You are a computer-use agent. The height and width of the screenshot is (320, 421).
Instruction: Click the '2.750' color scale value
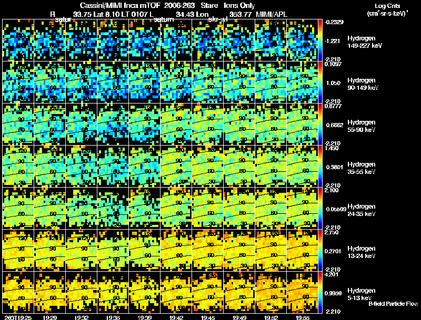332,232
